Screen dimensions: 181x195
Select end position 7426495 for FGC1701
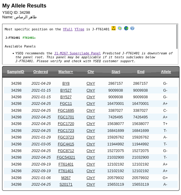click(141, 117)
